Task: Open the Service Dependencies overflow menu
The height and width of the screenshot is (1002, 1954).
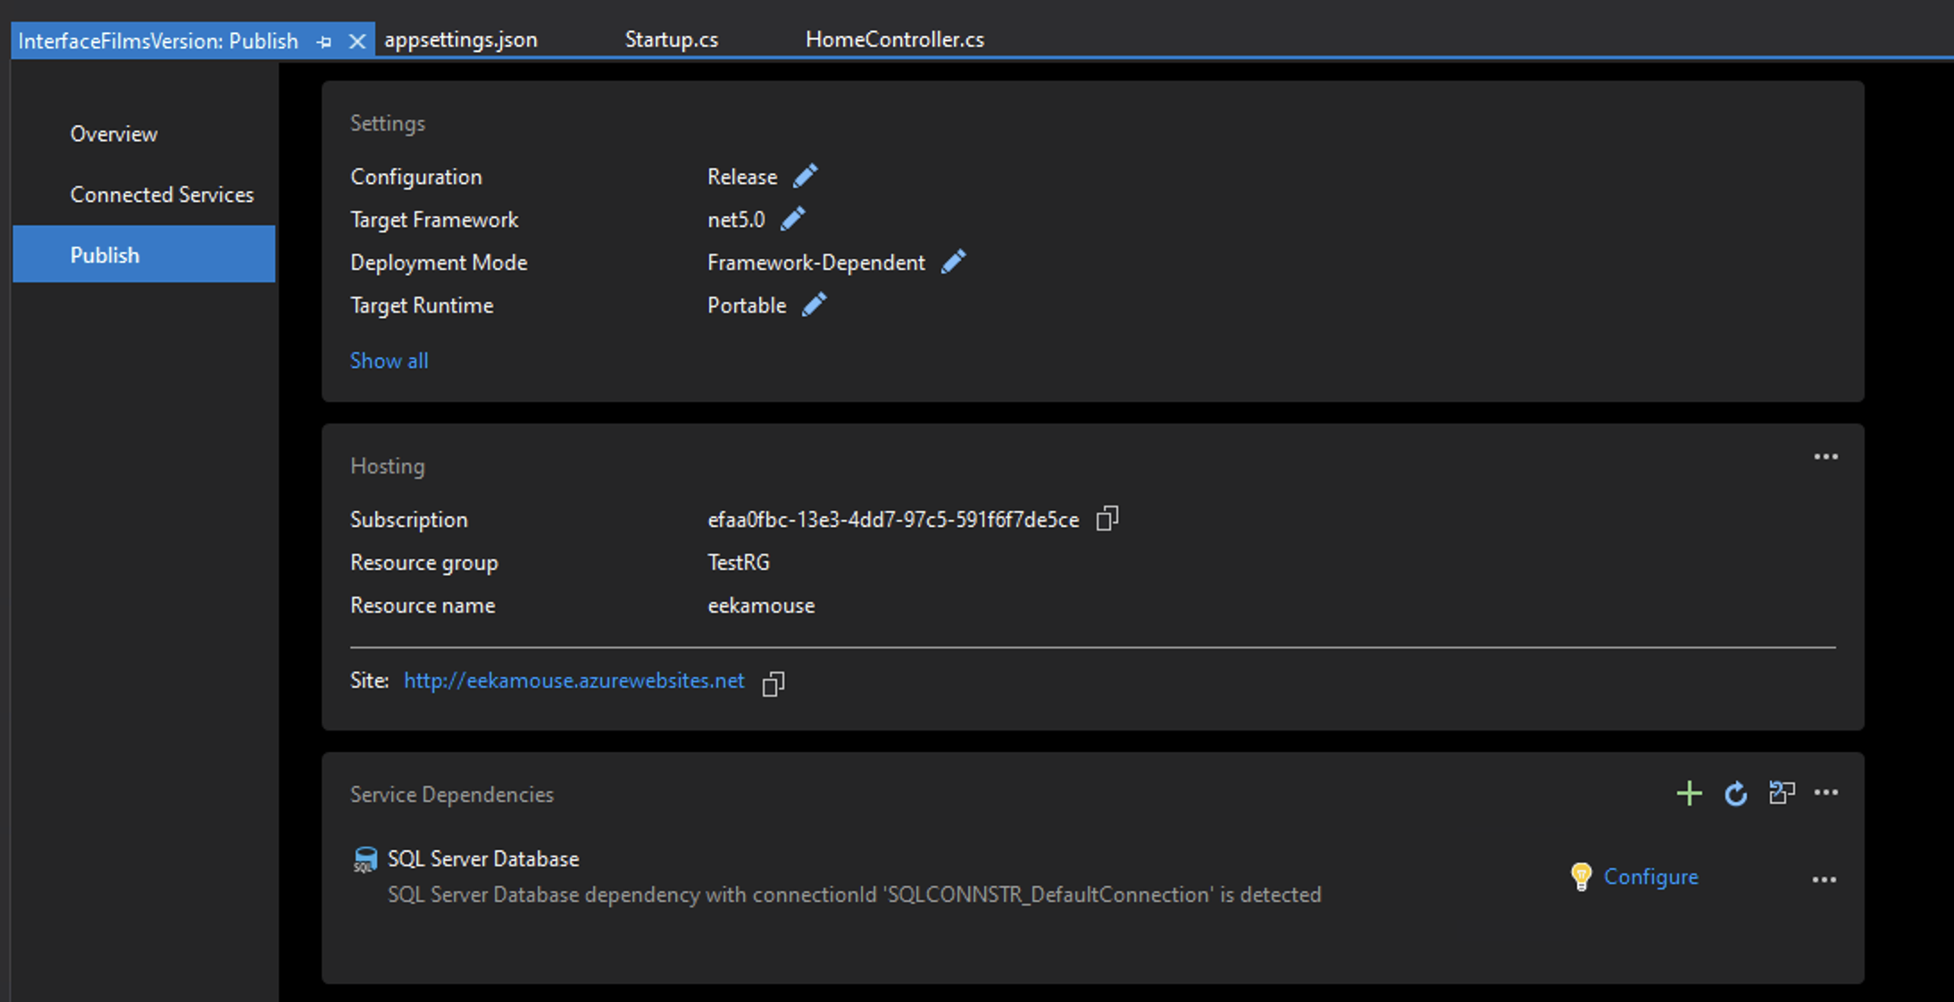Action: [1826, 791]
